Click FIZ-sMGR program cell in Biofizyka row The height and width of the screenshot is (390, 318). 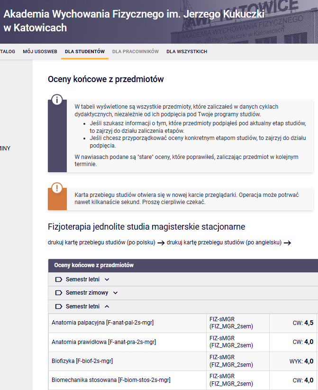tap(238, 361)
